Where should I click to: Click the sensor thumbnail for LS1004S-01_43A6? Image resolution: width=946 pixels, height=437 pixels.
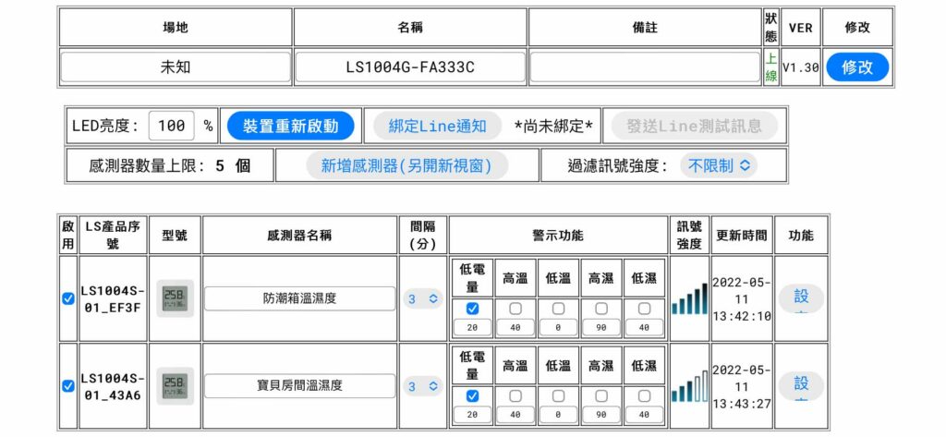[x=175, y=385]
